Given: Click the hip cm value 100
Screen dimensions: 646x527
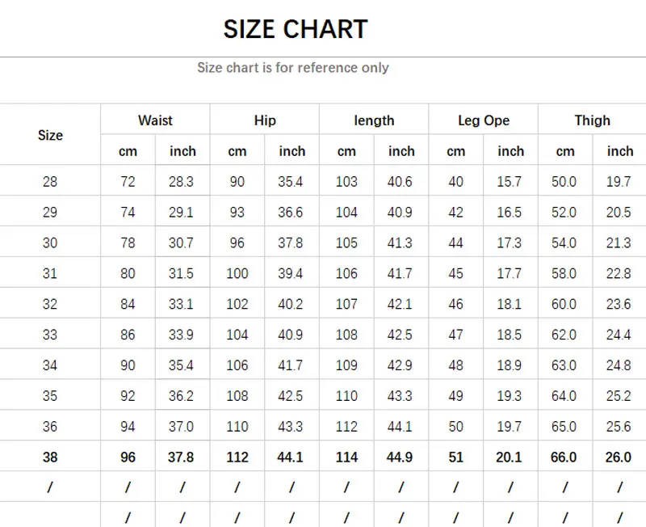Looking at the screenshot, I should click(x=237, y=274).
